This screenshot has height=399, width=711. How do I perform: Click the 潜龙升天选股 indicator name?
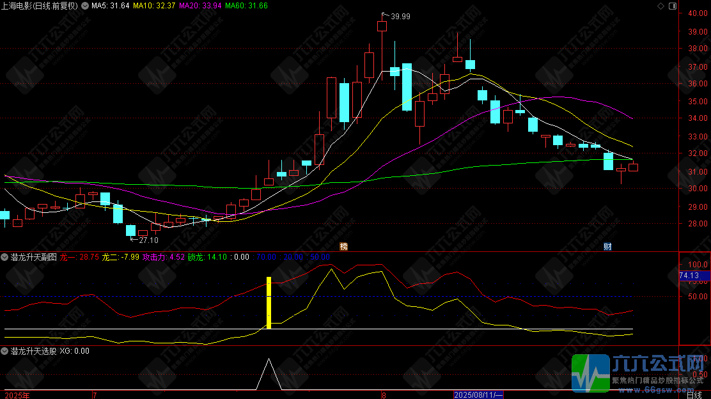[x=33, y=351]
